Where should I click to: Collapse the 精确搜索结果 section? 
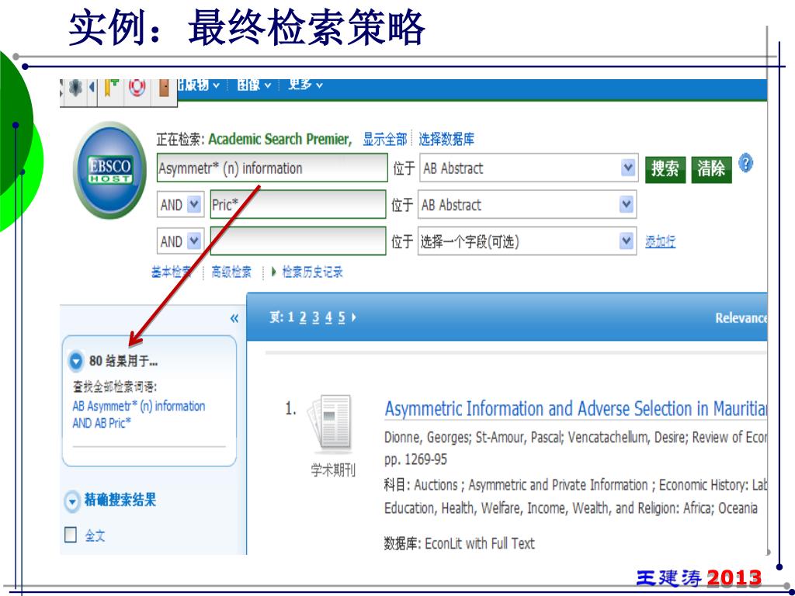click(x=72, y=501)
